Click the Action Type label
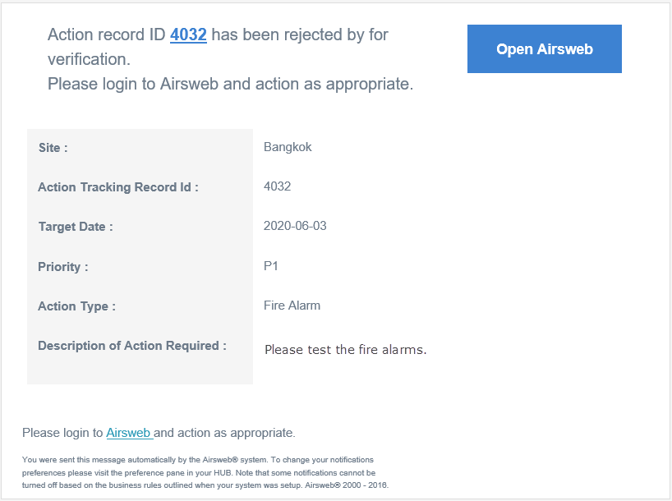The width and height of the screenshot is (672, 501). [x=76, y=306]
